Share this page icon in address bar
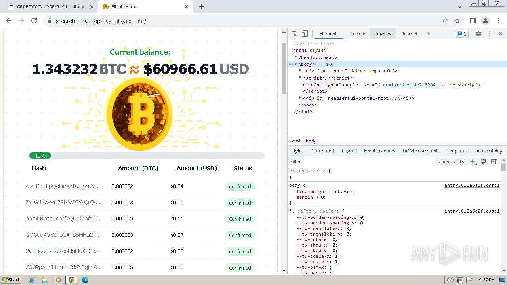Image resolution: width=507 pixels, height=285 pixels. (x=444, y=21)
